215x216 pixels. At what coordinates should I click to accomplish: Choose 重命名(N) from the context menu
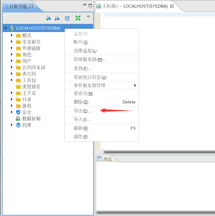tap(102, 93)
